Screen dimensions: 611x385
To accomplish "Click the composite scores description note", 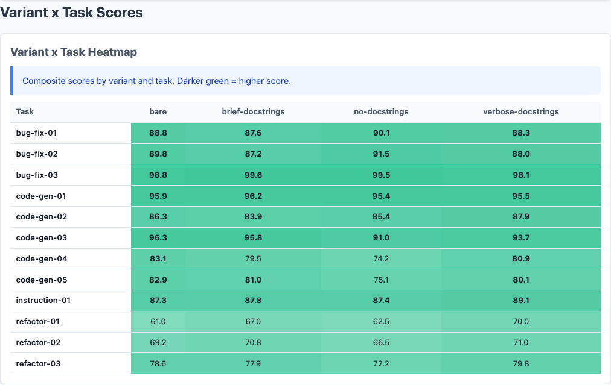I will tap(305, 81).
